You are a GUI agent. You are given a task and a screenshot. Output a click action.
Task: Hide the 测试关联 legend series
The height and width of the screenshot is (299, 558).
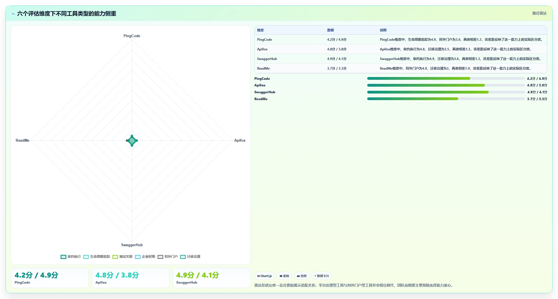coord(122,257)
